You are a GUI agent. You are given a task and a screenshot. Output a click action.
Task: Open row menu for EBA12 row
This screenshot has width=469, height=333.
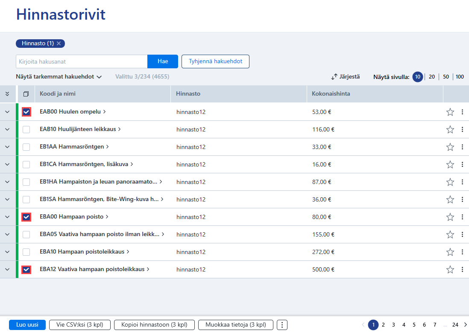[463, 269]
